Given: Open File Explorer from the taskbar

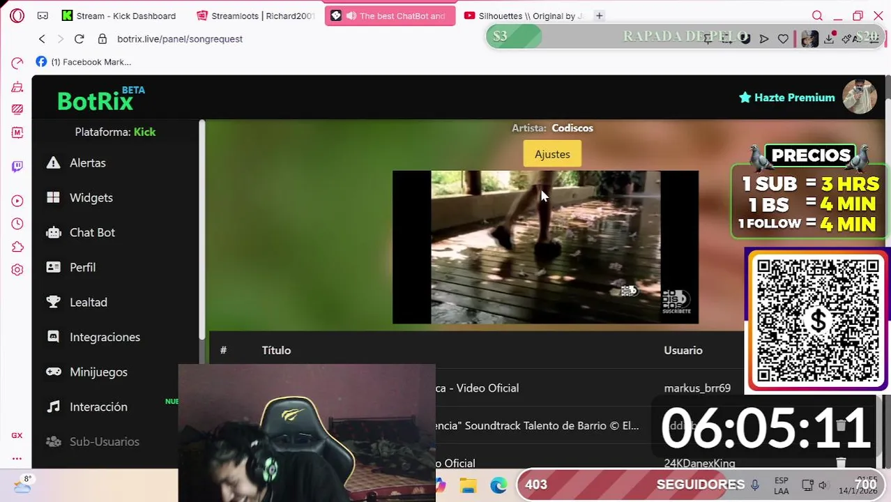Looking at the screenshot, I should (468, 485).
